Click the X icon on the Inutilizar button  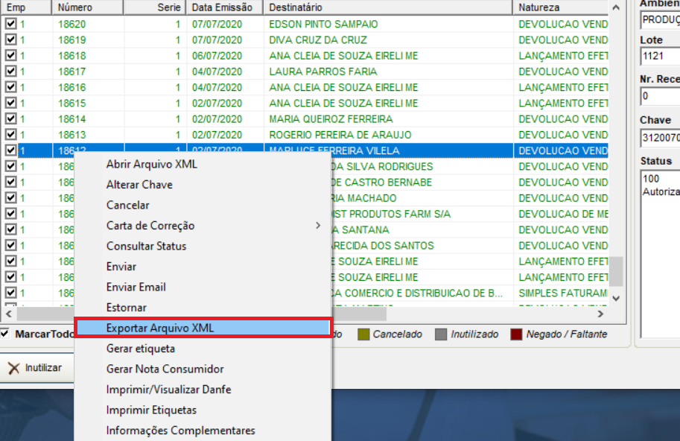pyautogui.click(x=13, y=368)
